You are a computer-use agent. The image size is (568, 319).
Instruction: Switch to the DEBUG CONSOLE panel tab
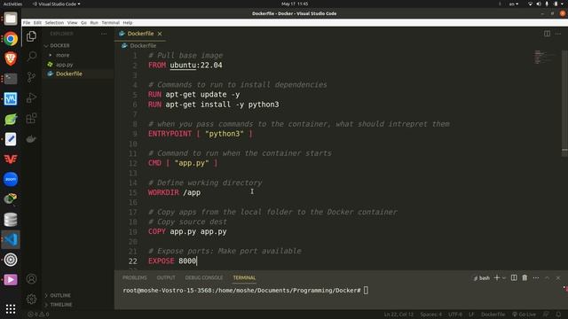tap(204, 277)
